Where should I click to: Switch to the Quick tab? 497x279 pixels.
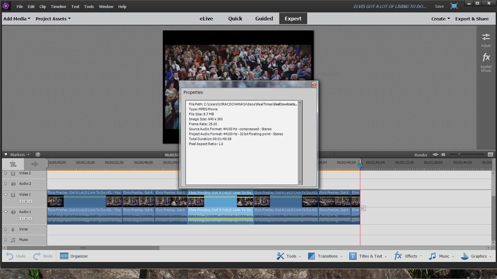235,19
